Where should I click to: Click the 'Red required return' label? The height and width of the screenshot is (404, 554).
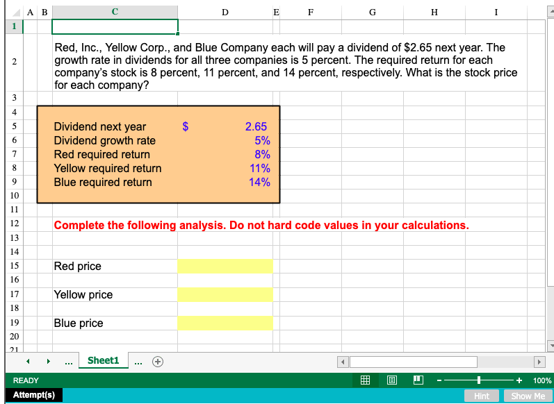coord(101,155)
